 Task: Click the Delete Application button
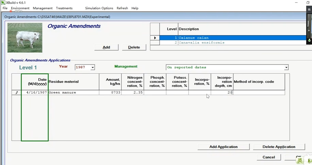click(x=279, y=147)
